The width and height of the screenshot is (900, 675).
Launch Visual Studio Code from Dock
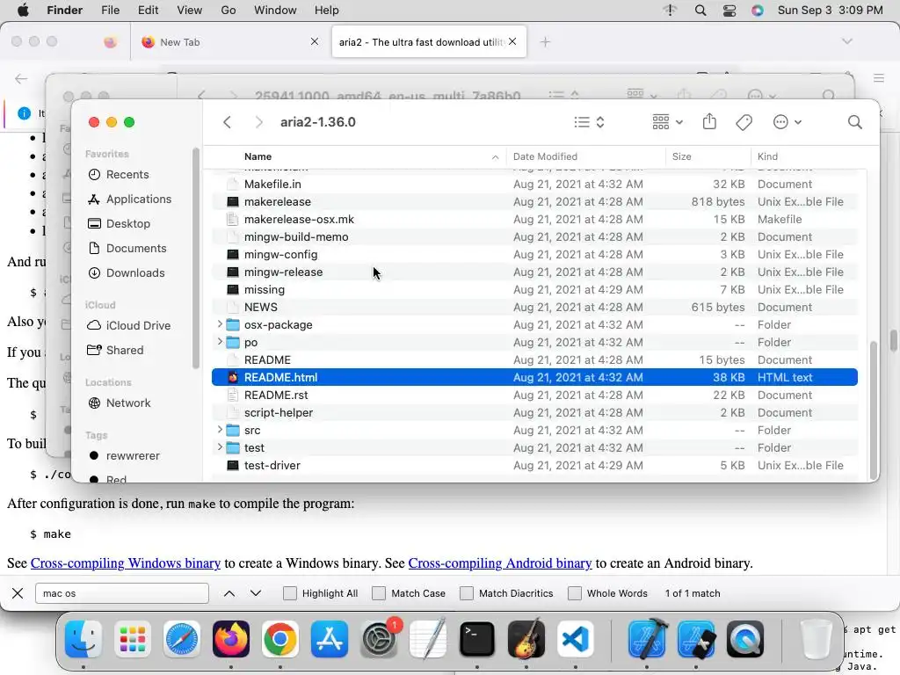tap(575, 639)
